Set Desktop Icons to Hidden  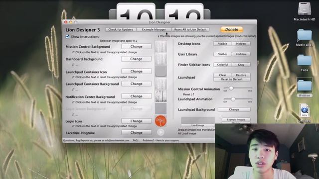tap(241, 44)
